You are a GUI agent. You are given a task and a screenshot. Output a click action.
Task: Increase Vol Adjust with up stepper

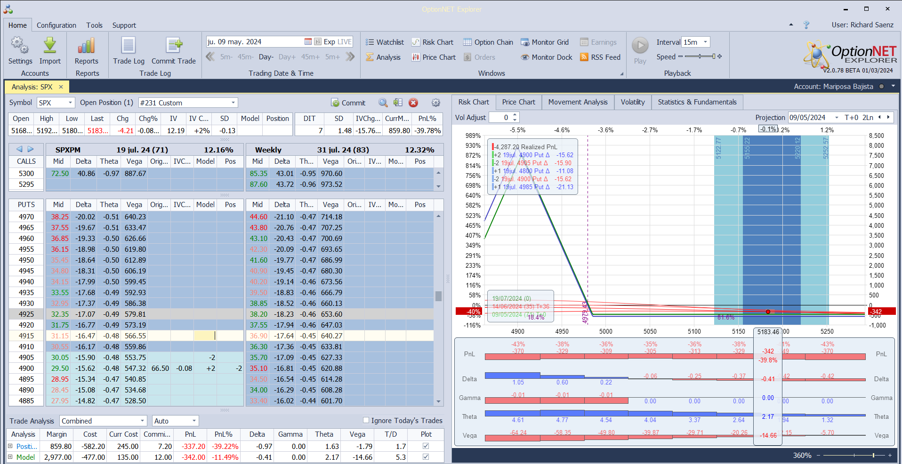pos(515,115)
